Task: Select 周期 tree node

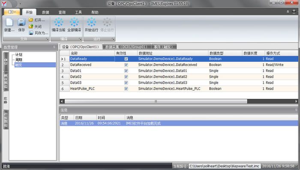Action: (x=18, y=60)
